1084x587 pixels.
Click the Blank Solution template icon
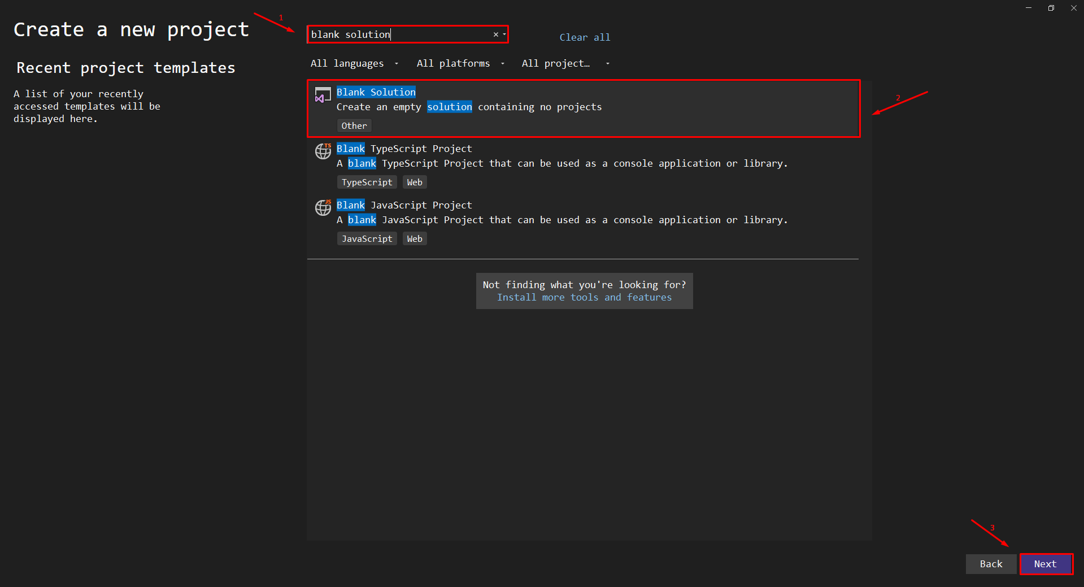pos(323,95)
